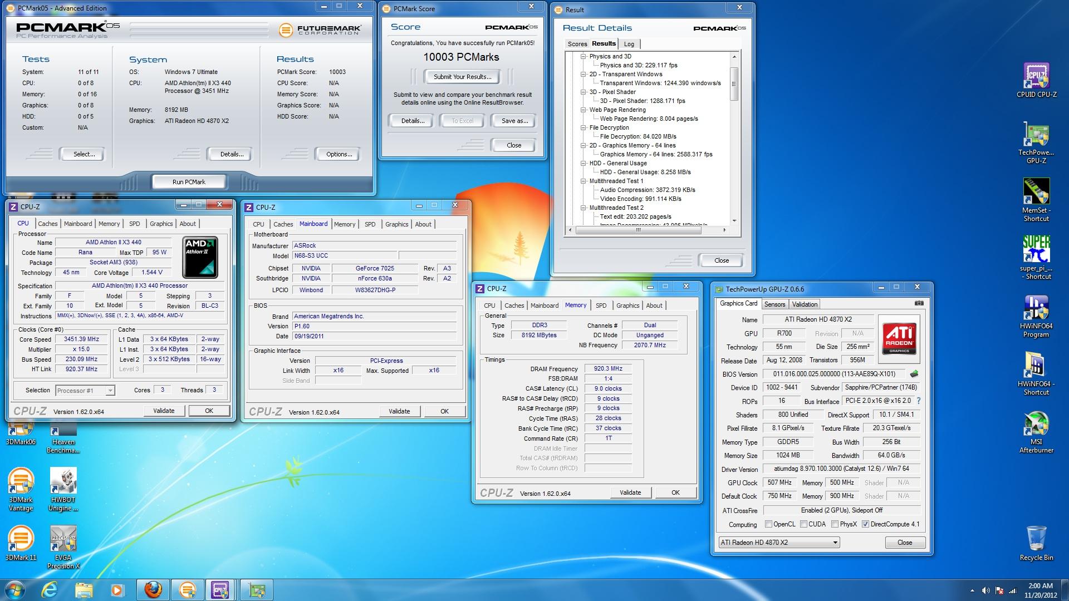Switch to GPU-Z taskbar button
Viewport: 1069px width, 601px height.
(257, 589)
